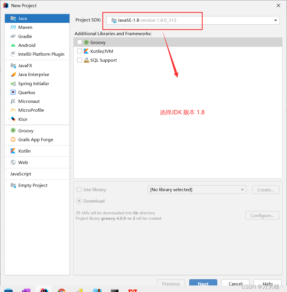
Task: Click the JavaSE-1.8 SDK text field
Action: point(193,20)
